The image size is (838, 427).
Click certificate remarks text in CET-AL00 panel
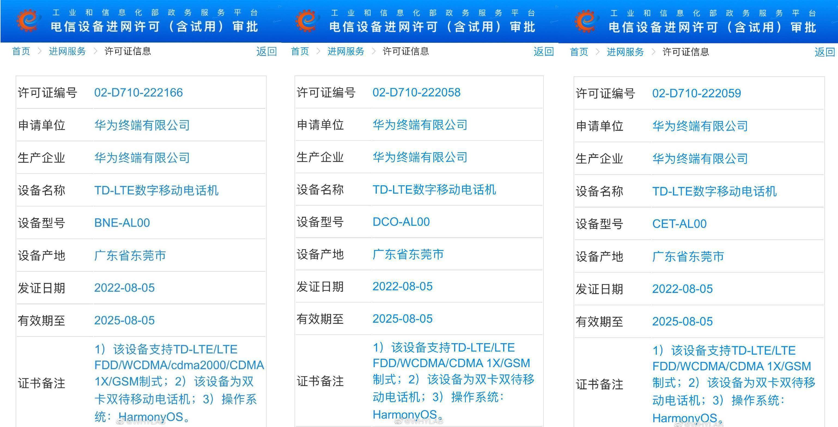[734, 384]
